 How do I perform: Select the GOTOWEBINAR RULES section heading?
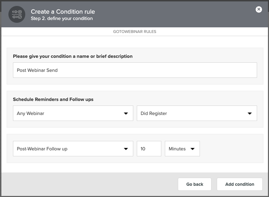135,32
